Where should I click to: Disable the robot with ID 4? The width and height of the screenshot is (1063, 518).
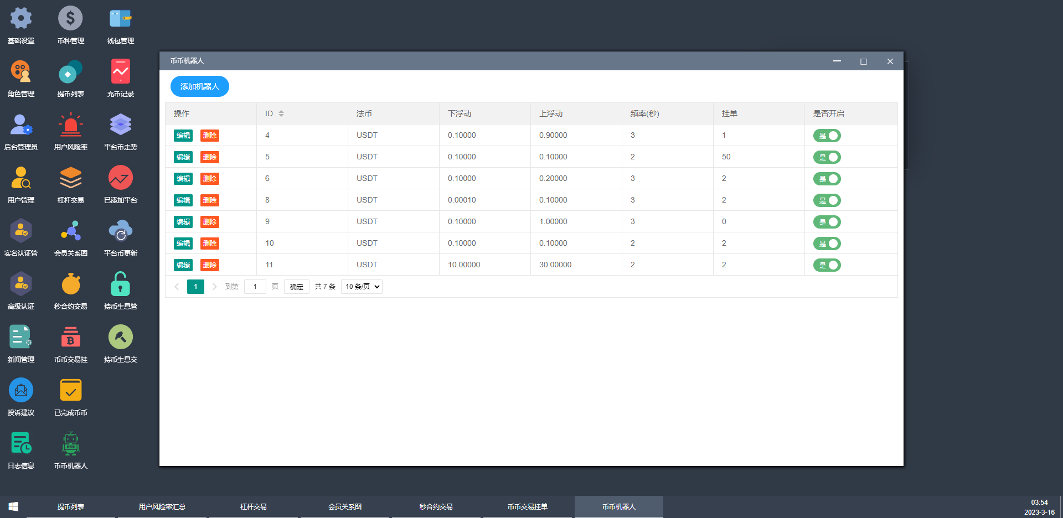827,136
